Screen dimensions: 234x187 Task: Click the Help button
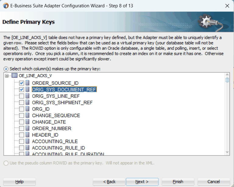click(19, 182)
